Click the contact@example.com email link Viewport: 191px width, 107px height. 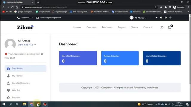51,18
